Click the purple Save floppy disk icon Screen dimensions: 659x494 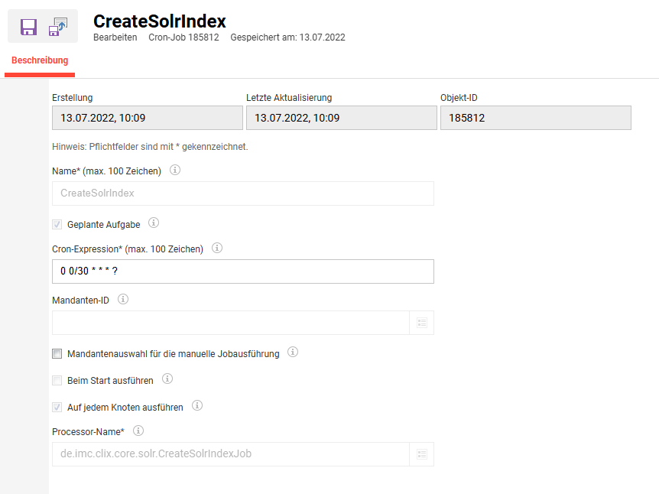click(x=28, y=27)
